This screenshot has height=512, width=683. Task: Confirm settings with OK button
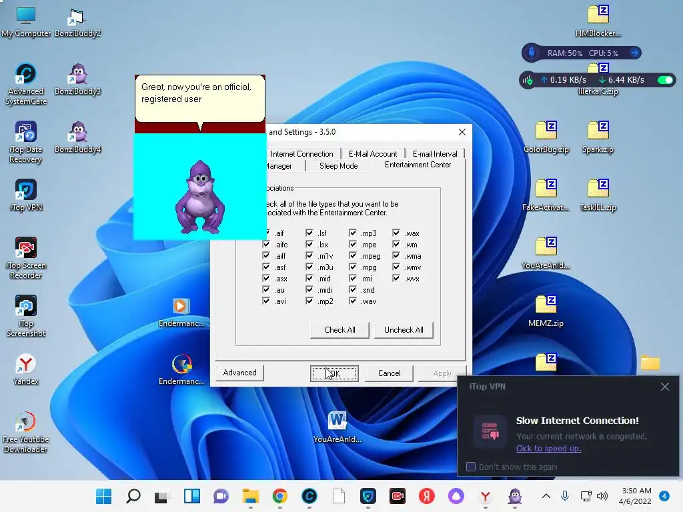(335, 373)
